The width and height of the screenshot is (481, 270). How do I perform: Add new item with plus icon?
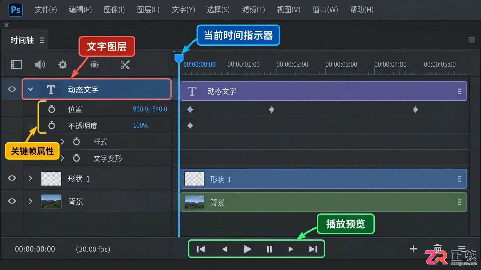click(413, 249)
